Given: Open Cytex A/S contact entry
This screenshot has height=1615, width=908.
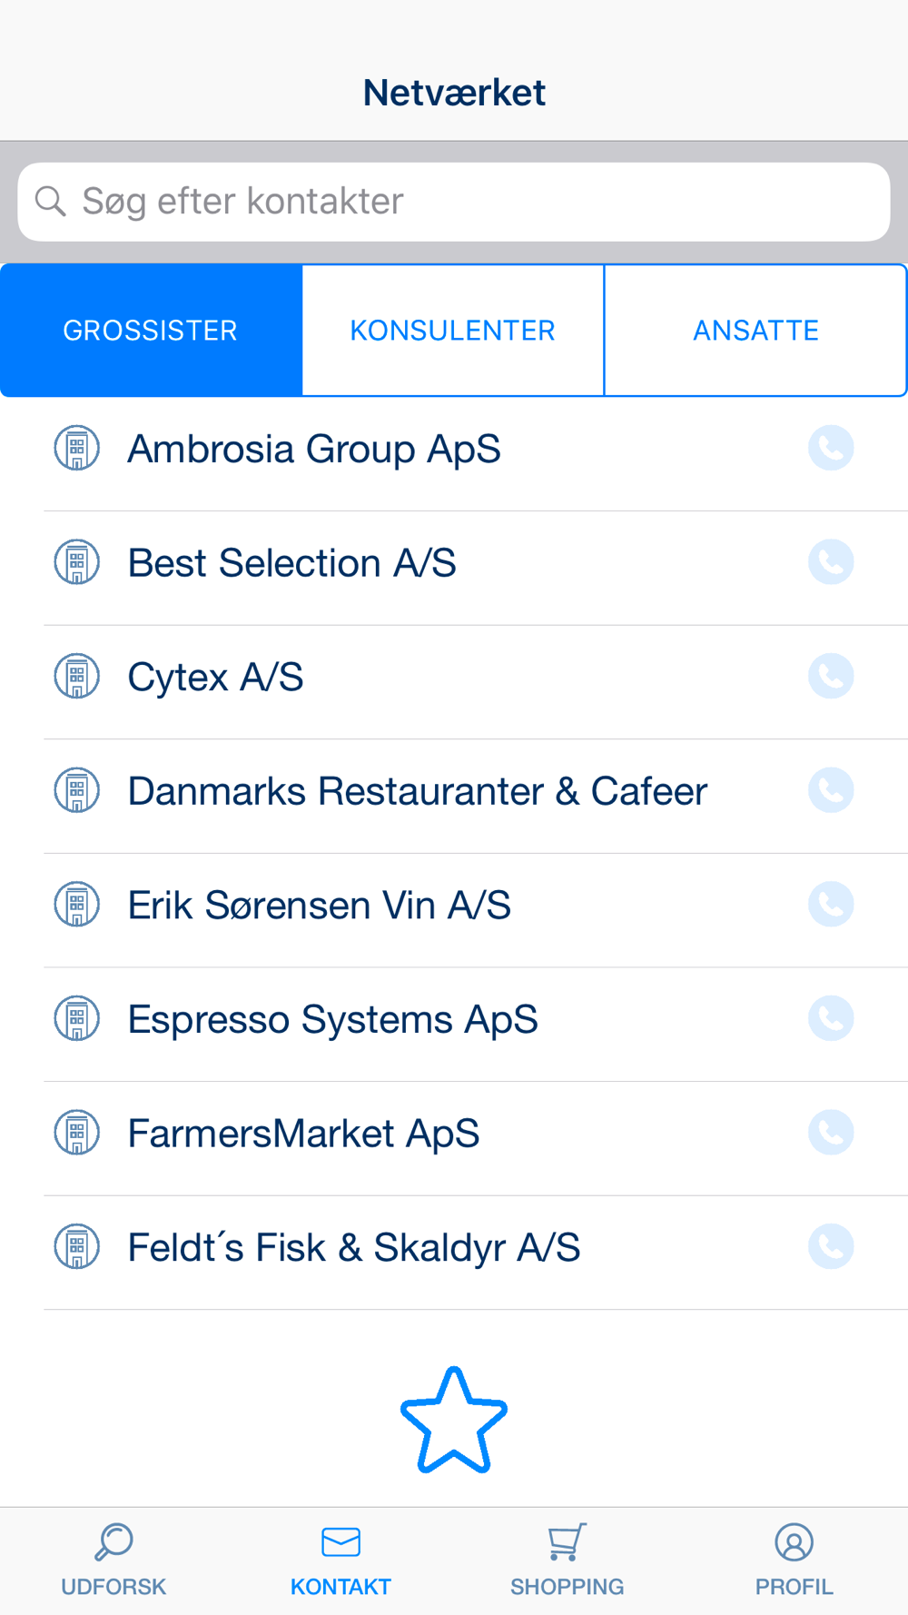Looking at the screenshot, I should (476, 677).
